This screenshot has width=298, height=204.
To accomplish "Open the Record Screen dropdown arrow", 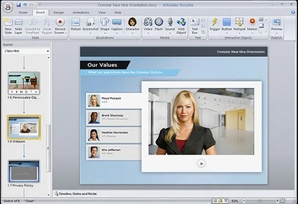I will pyautogui.click(x=66, y=33).
